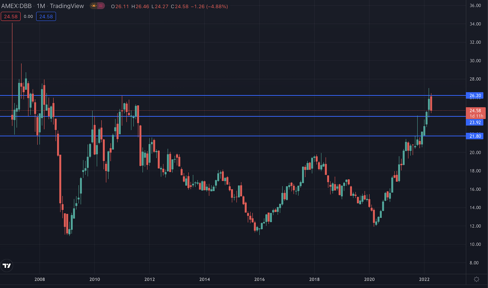
Task: Select the 21.80 horizontal line price label
Action: (x=475, y=136)
